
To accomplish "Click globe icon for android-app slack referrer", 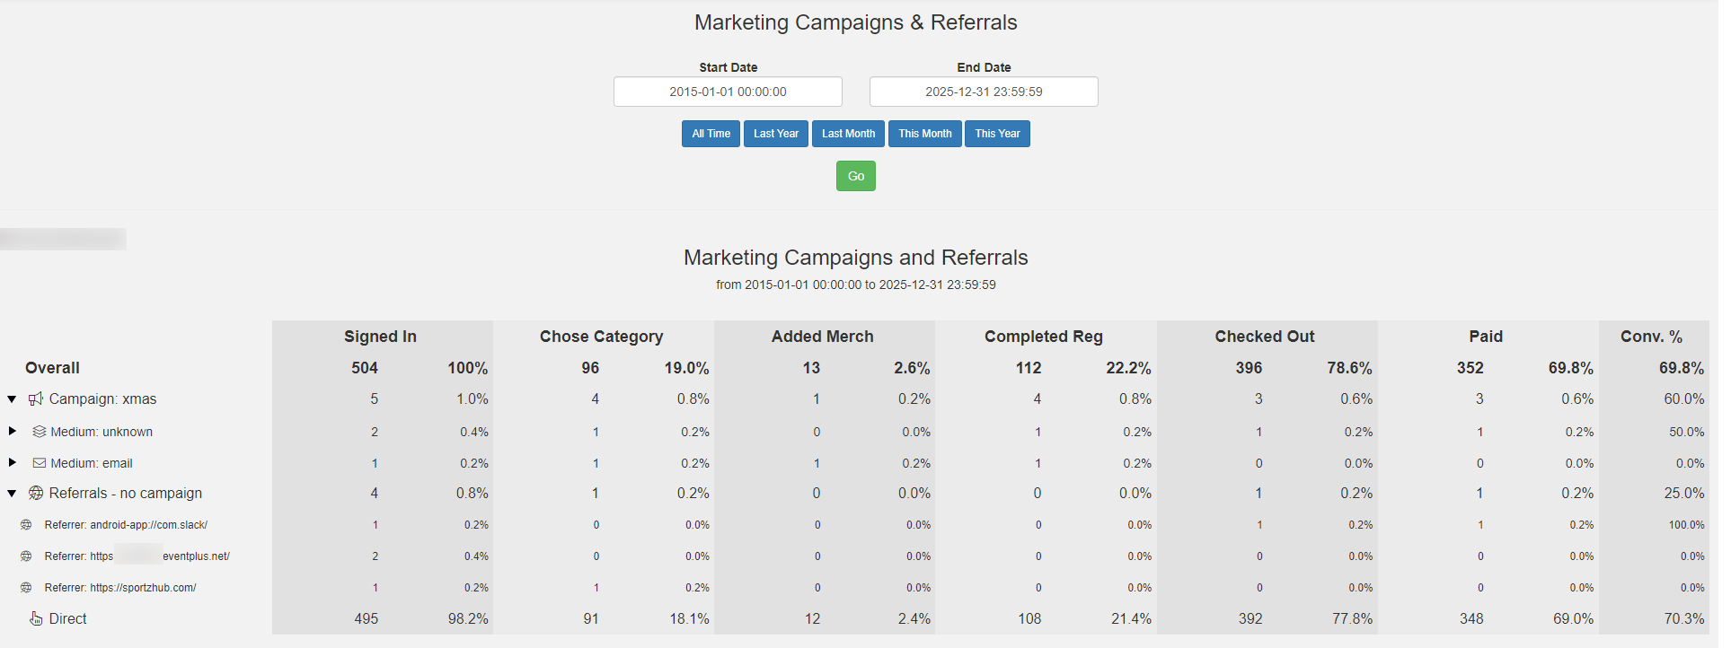I will pyautogui.click(x=26, y=525).
